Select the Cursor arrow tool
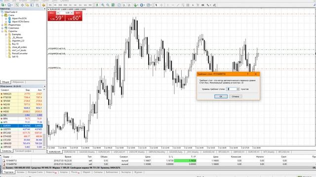 pos(156,5)
